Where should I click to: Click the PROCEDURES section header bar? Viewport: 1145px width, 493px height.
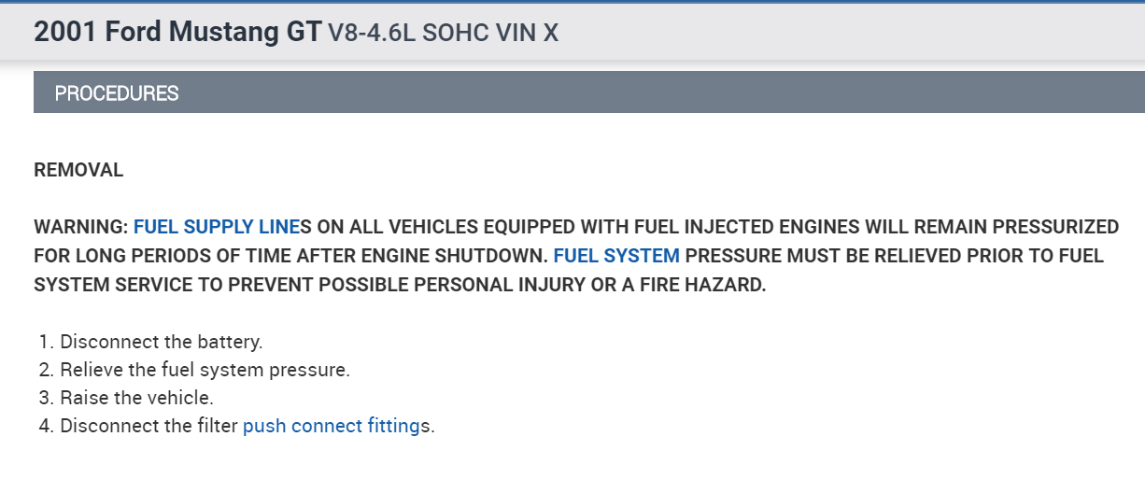[117, 93]
